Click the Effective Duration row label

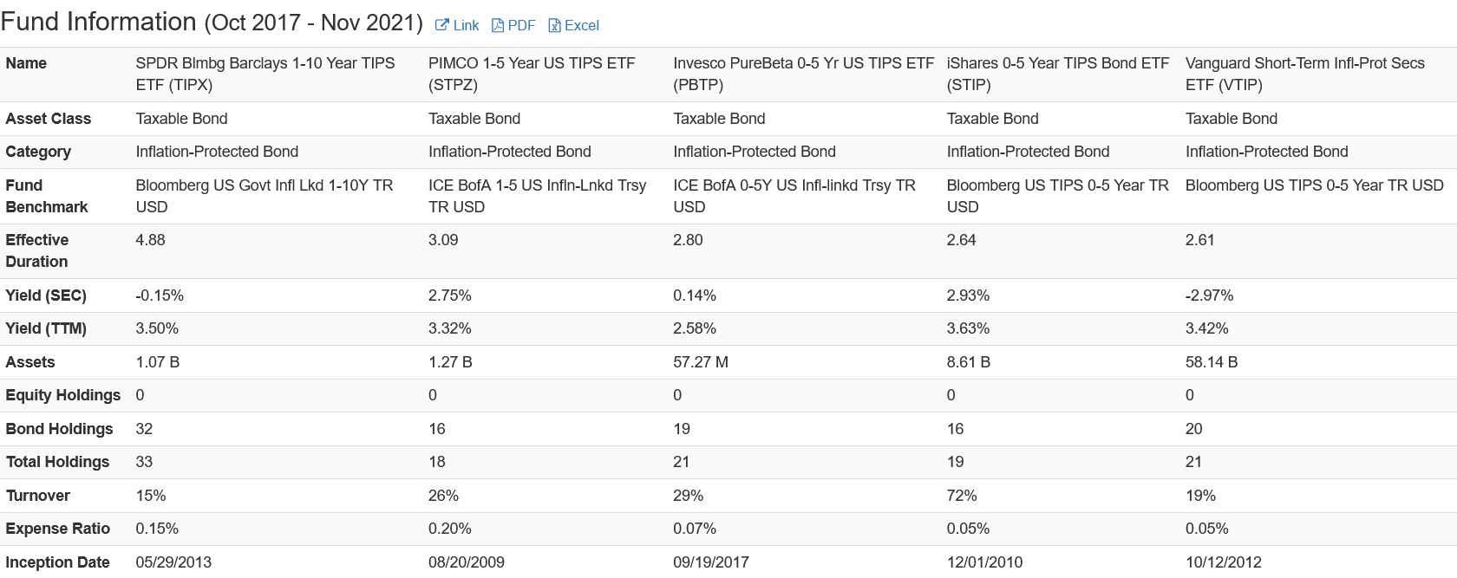[x=37, y=250]
